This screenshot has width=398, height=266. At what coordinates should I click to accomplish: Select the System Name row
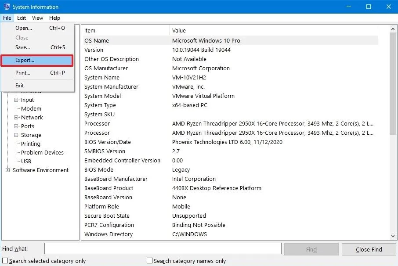tap(231, 78)
